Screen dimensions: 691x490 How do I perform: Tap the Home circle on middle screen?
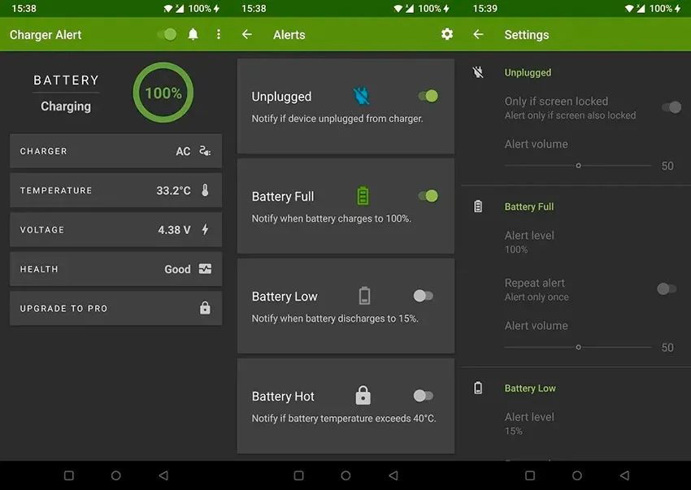tap(346, 475)
